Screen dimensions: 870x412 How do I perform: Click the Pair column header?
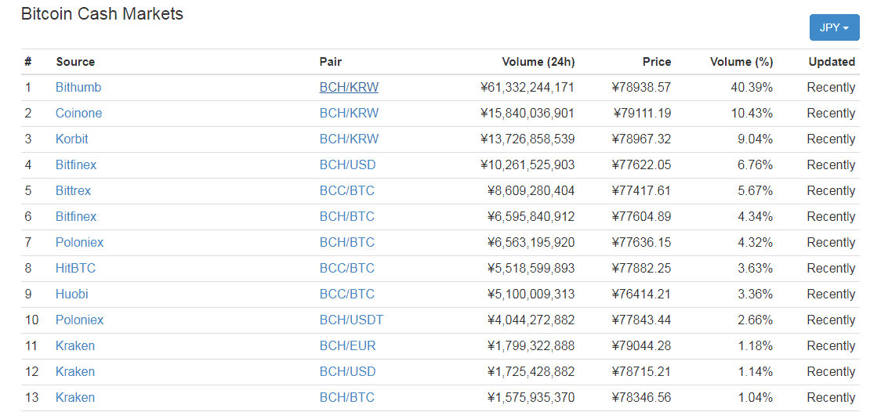point(331,62)
